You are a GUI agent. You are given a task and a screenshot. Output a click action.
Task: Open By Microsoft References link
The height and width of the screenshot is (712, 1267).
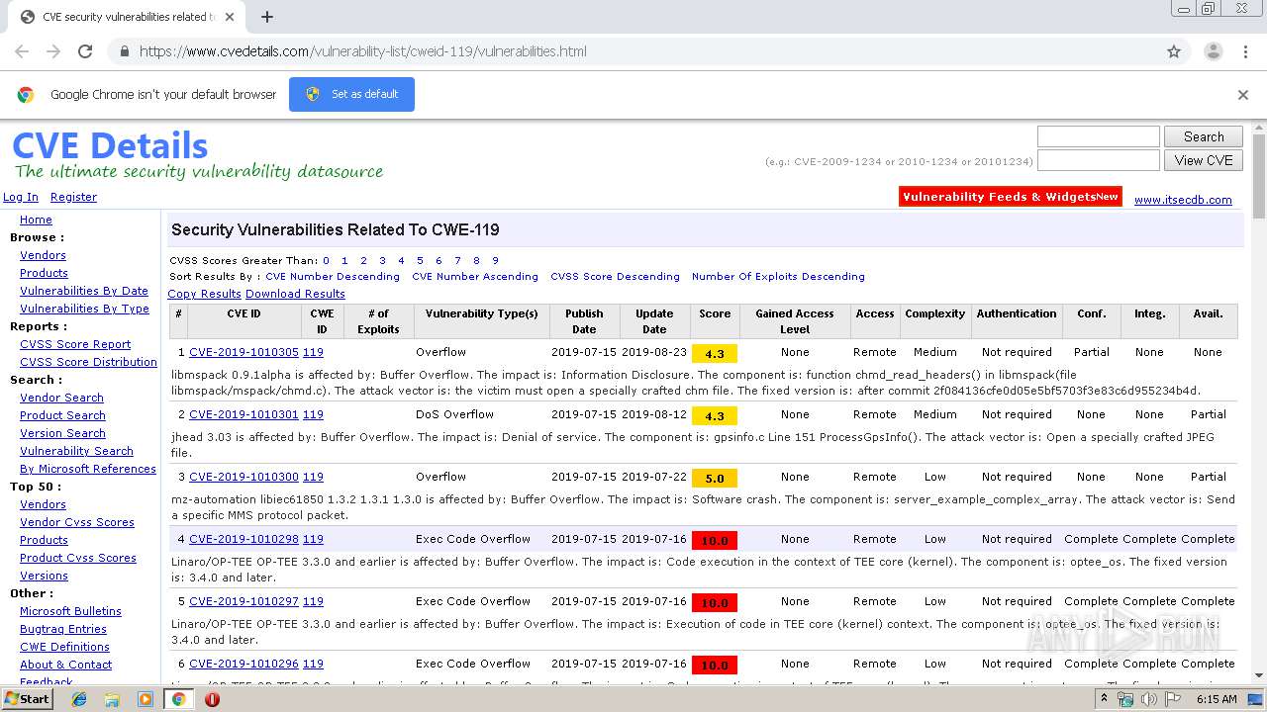point(88,469)
